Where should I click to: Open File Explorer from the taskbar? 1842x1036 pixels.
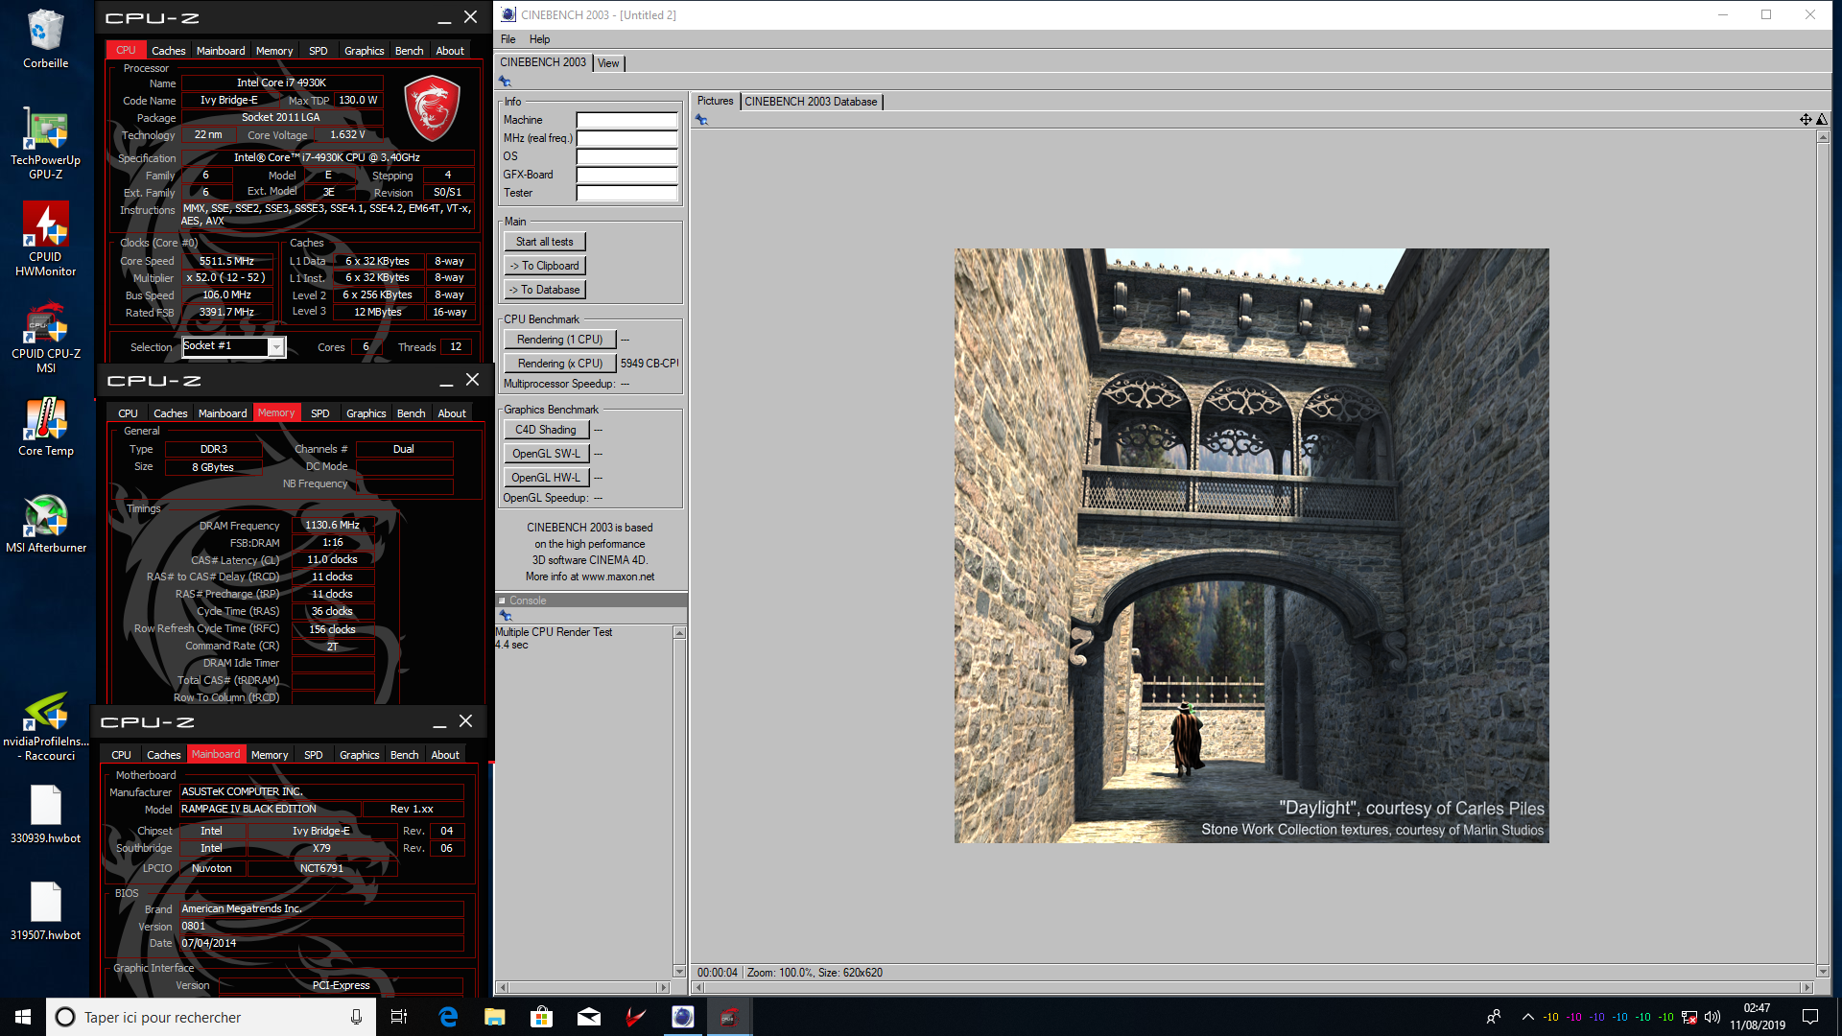pos(494,1017)
